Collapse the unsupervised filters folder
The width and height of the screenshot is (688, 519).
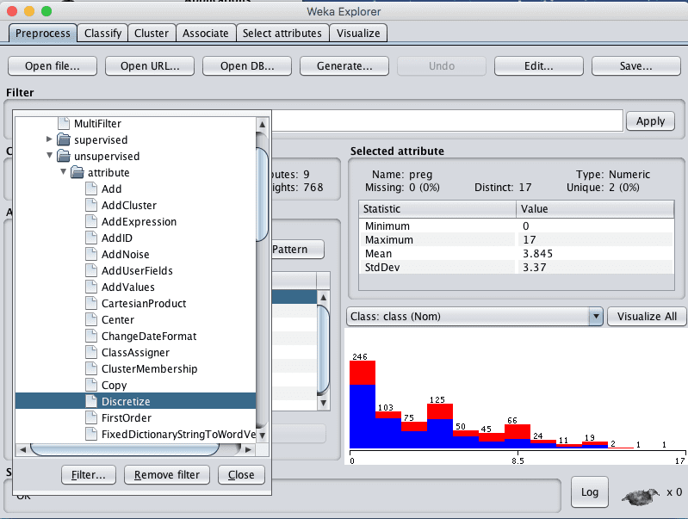49,155
